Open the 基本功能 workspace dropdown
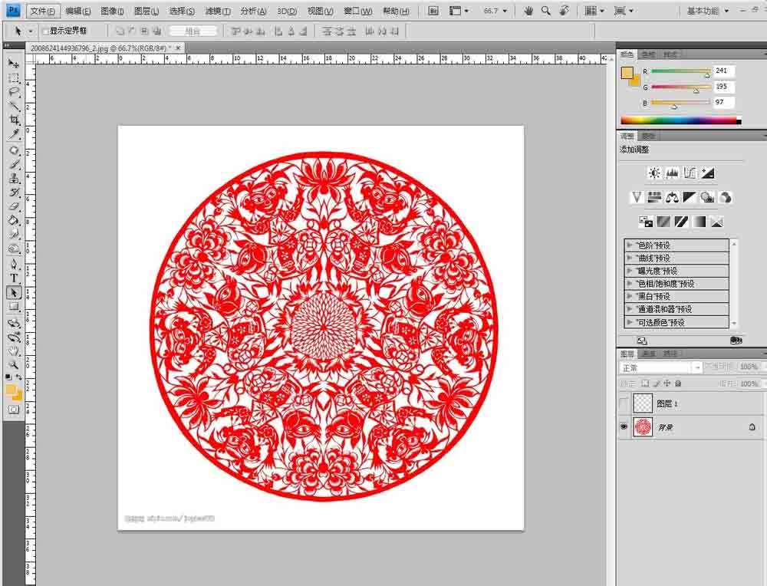Viewport: 767px width, 586px height. tap(708, 11)
